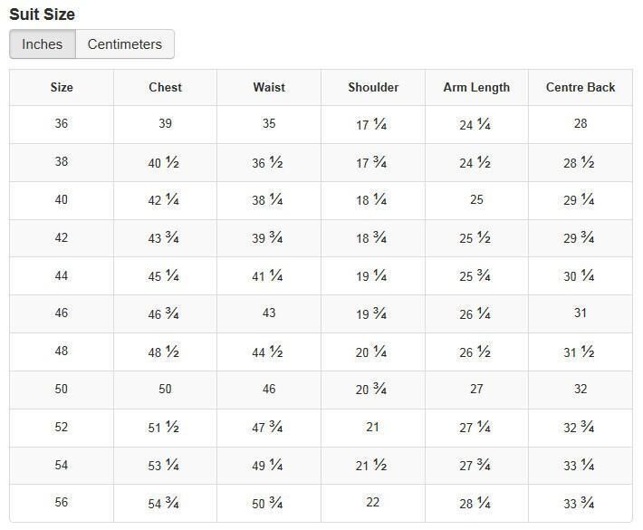Viewport: 643px width, 530px height.
Task: Click the Waist column header
Action: (x=269, y=87)
